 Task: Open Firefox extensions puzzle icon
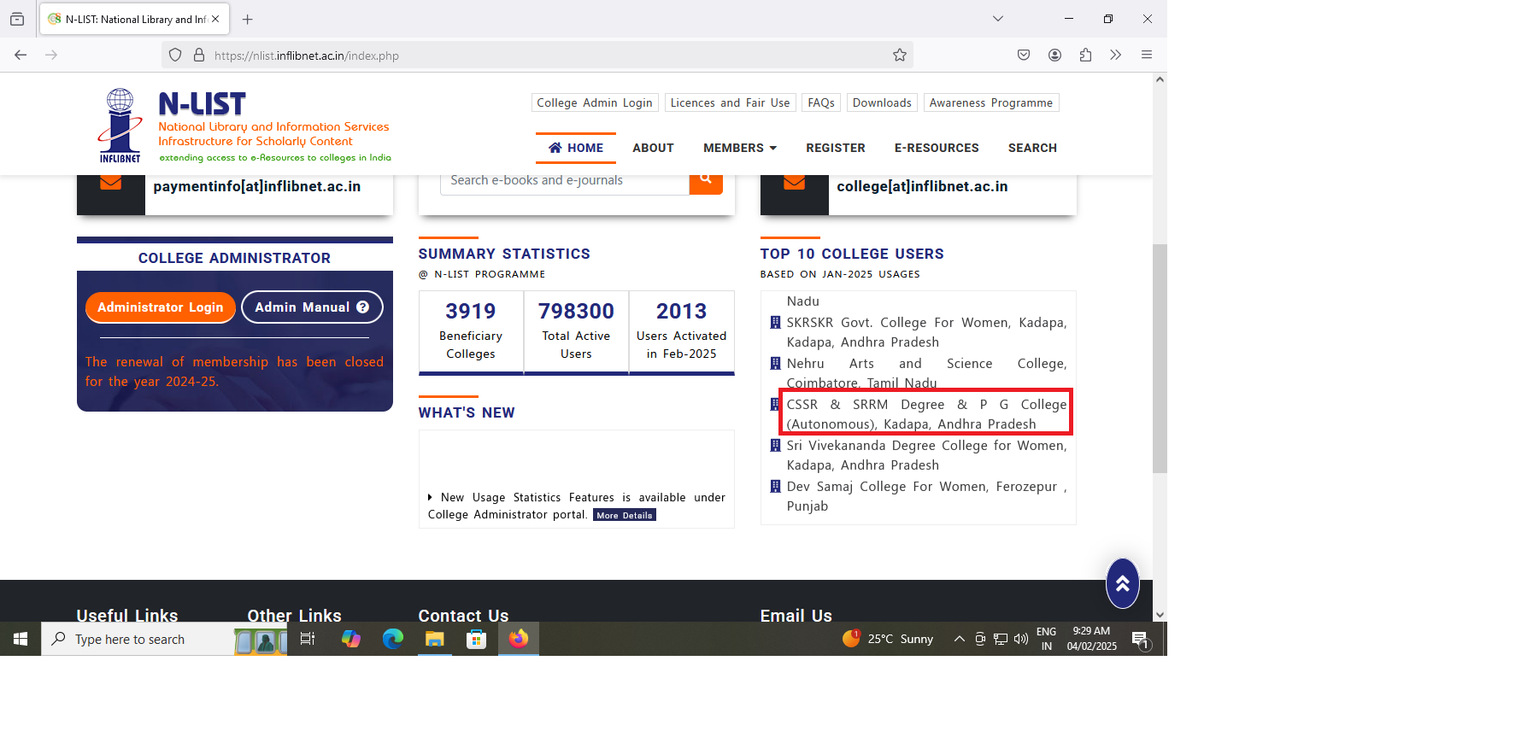pos(1085,56)
